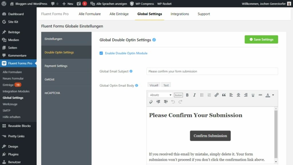Click the email body editor scrollbar

276,134
